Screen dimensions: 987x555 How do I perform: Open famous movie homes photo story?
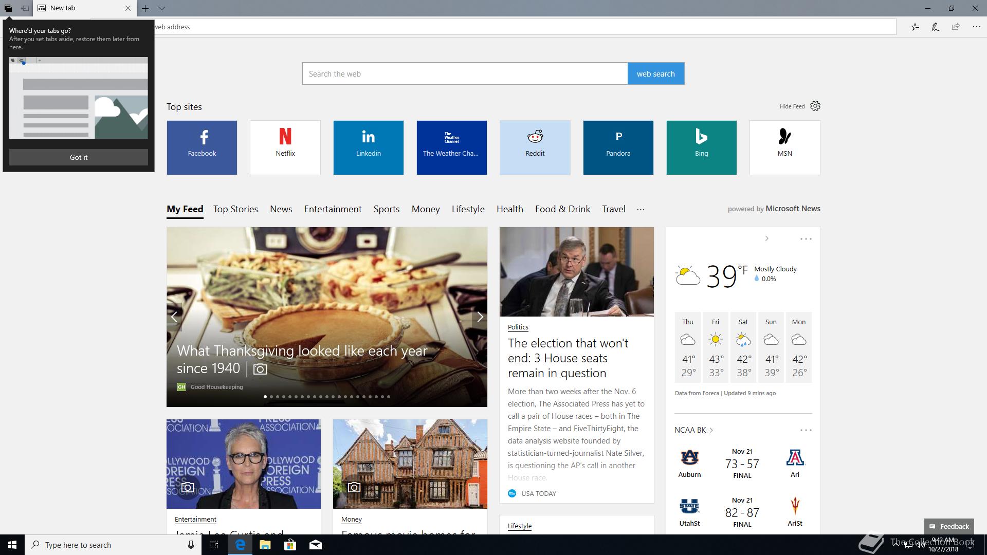click(410, 464)
